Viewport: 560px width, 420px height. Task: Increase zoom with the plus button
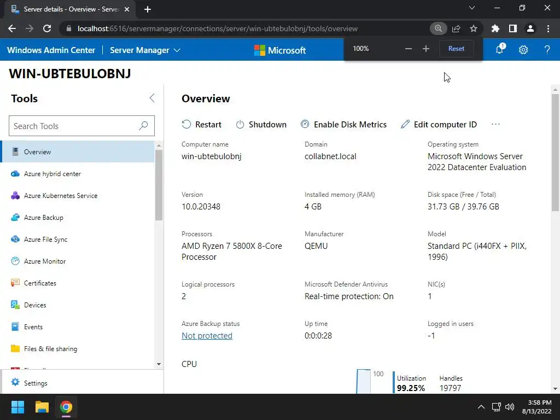425,49
